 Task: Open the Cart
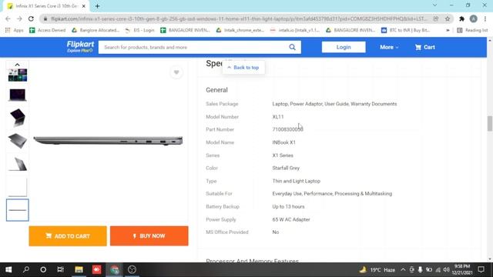pos(424,47)
